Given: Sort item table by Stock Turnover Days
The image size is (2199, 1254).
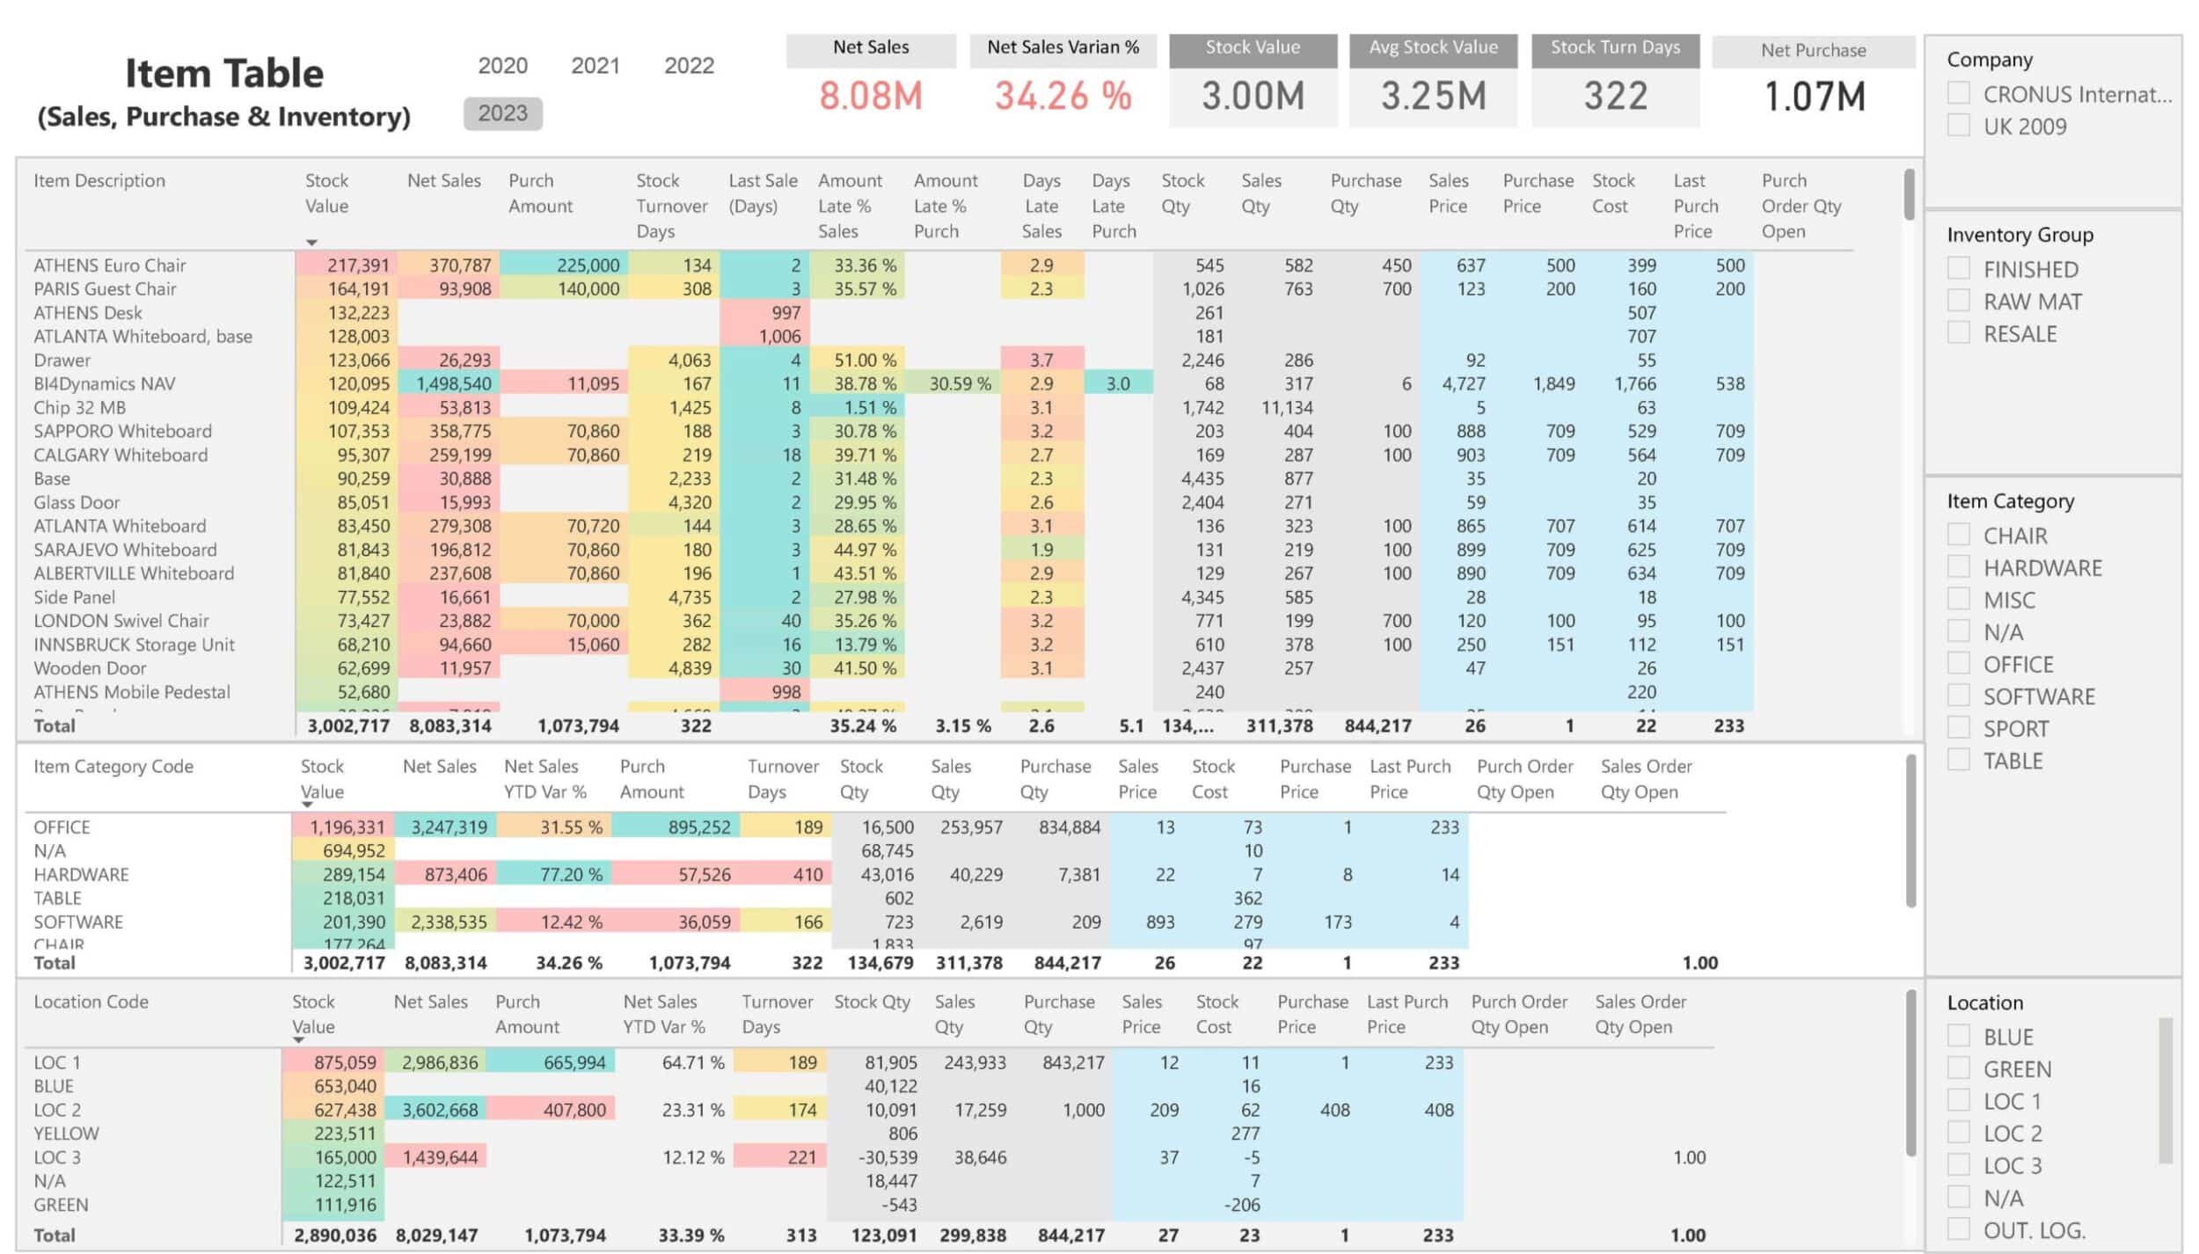Looking at the screenshot, I should (671, 206).
